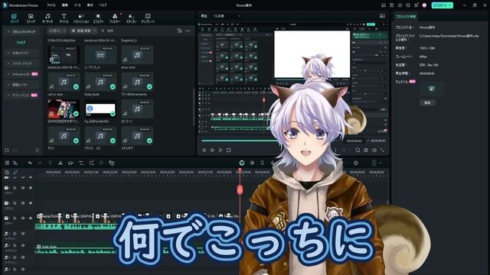Screen dimensions: 490x275
Task: Click the timeline layout grid icon
Action: [x=7, y=163]
